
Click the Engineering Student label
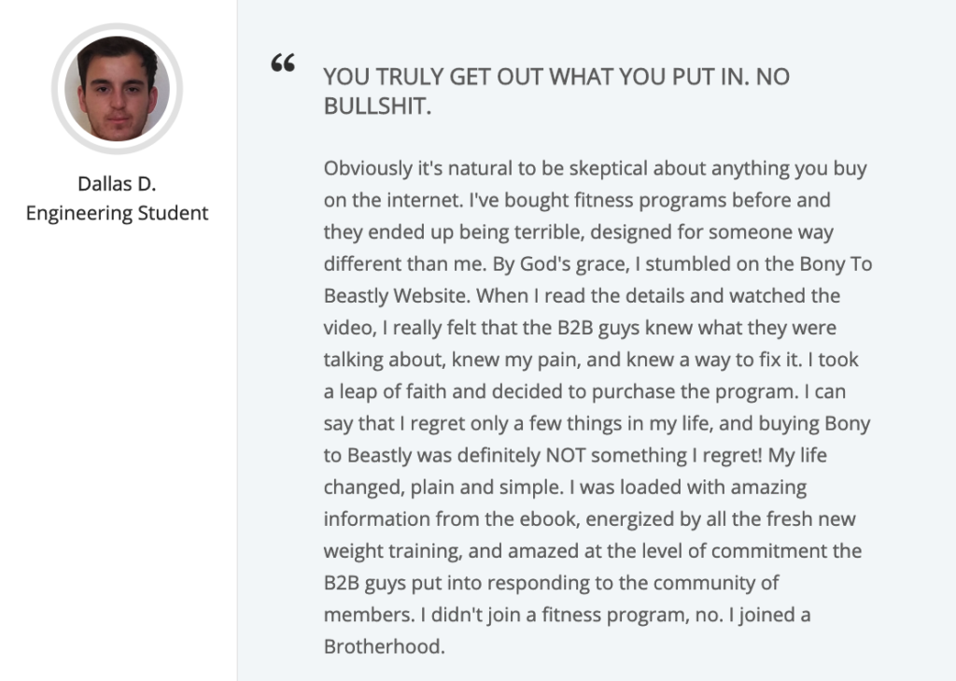[x=117, y=214]
